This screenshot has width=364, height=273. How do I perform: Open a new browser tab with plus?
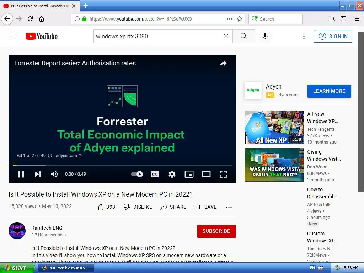click(86, 6)
